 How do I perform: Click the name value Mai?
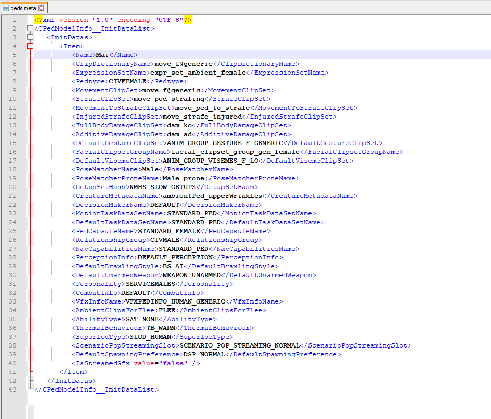[102, 55]
